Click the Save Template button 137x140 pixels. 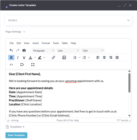tap(16, 135)
